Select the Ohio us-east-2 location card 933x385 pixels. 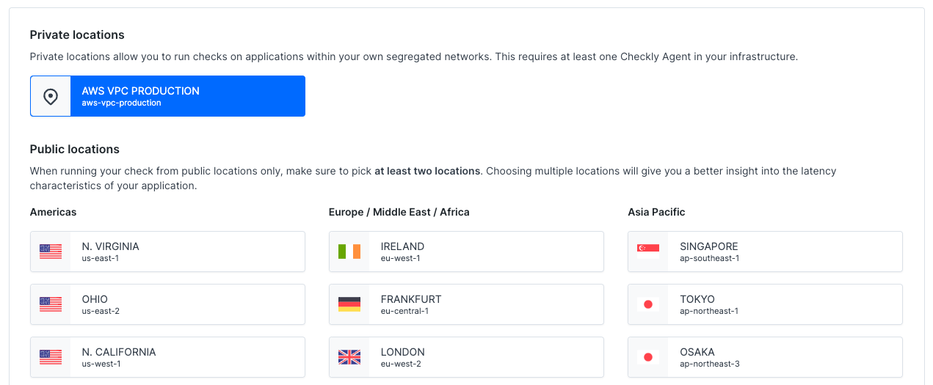coord(187,304)
